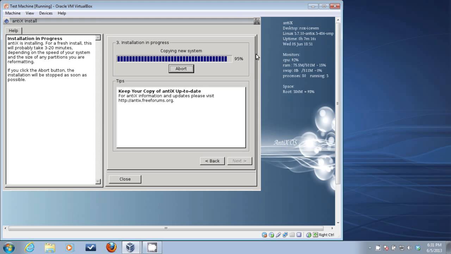
Task: Click Show Desktop strip at taskbar end
Action: tap(449, 248)
